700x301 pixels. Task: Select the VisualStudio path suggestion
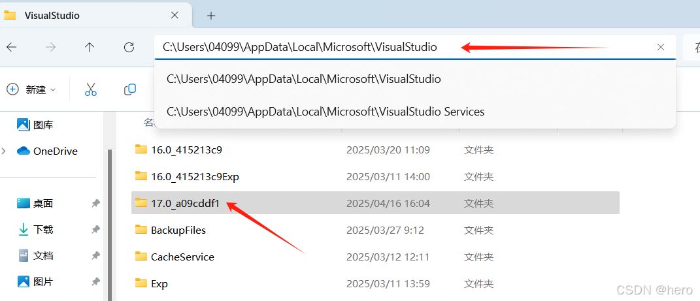(x=415, y=79)
